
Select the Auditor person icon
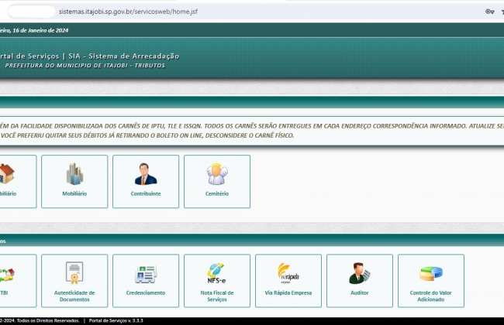pyautogui.click(x=359, y=273)
